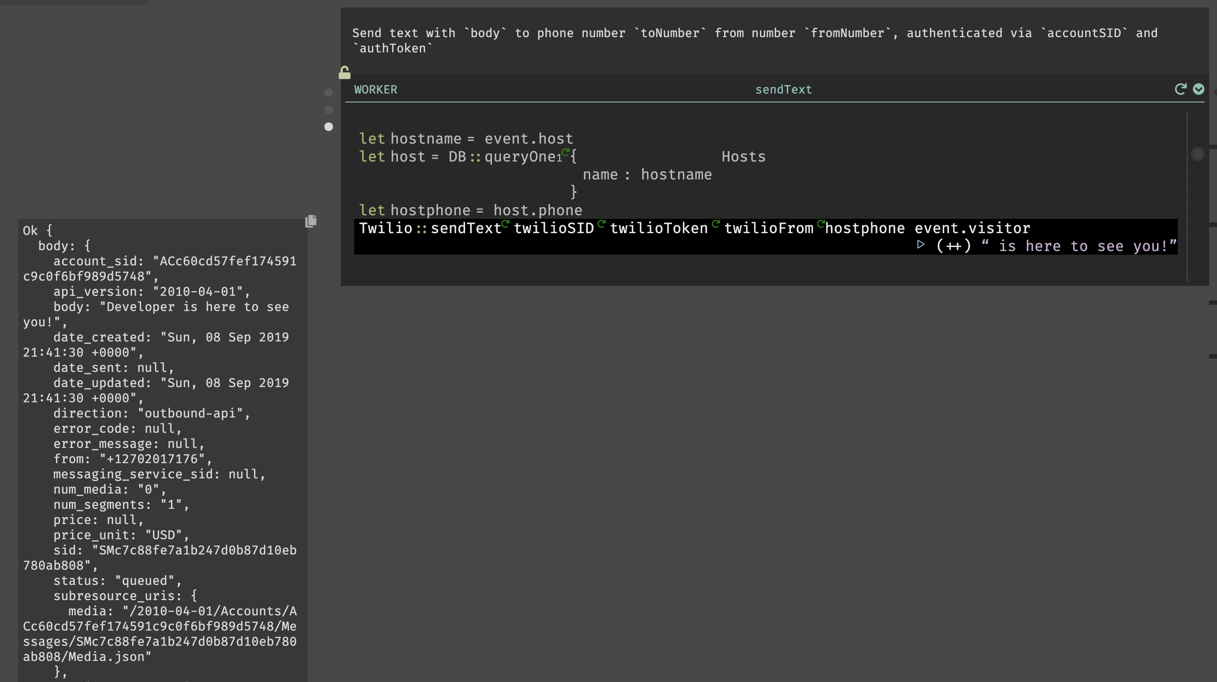The height and width of the screenshot is (682, 1217).
Task: Select the highlighted white trace dot
Action: (329, 127)
